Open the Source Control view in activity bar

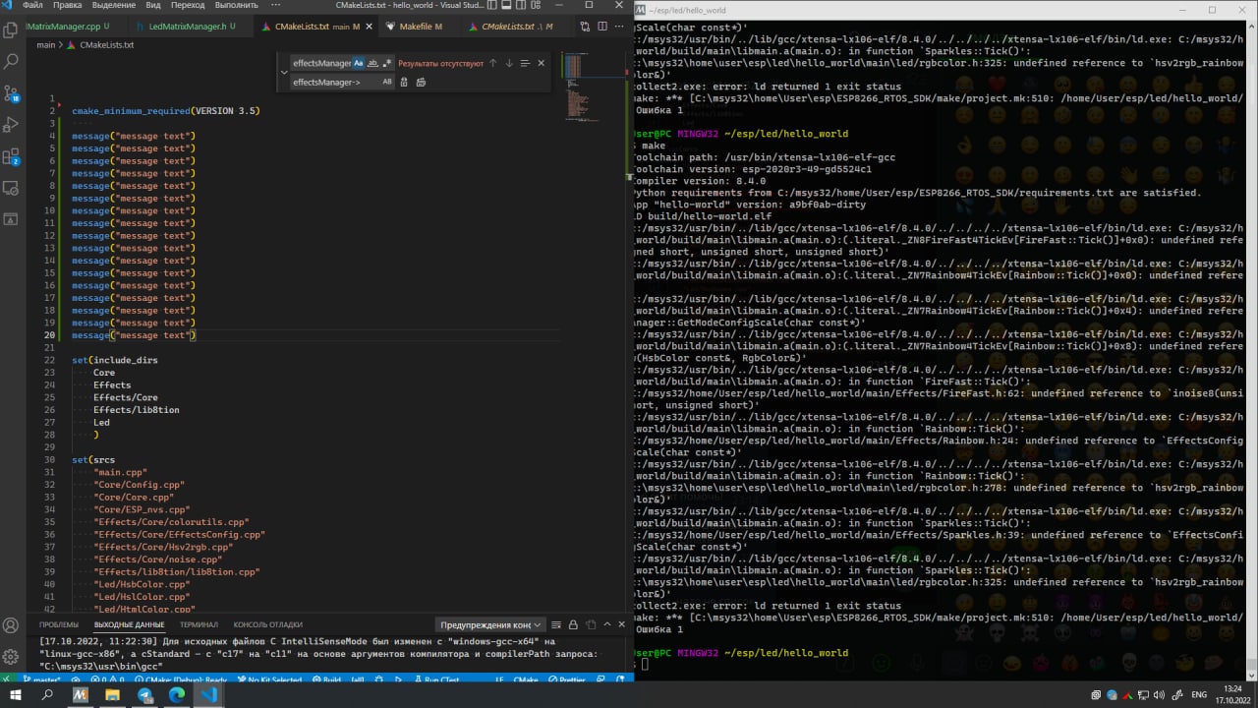pos(12,93)
